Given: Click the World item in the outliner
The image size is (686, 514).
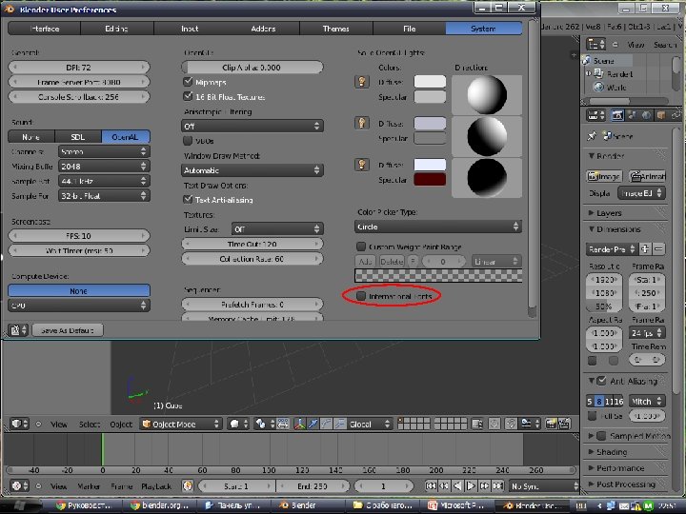Looking at the screenshot, I should 615,87.
